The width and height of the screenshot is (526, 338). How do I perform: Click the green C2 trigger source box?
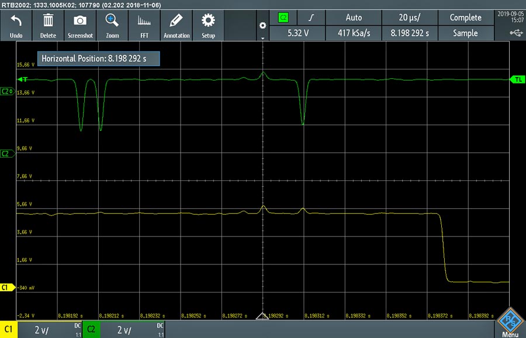point(283,18)
